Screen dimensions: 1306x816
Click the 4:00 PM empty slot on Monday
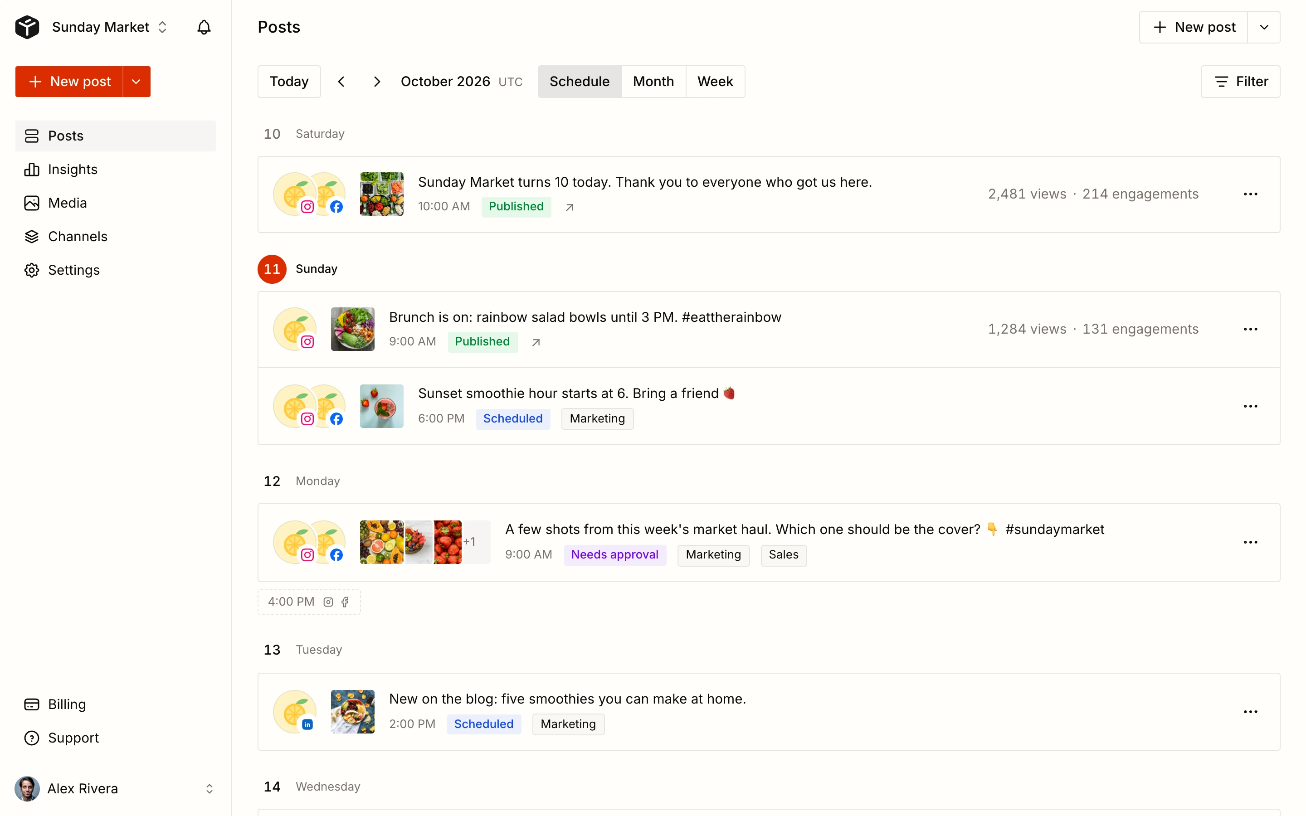tap(309, 602)
